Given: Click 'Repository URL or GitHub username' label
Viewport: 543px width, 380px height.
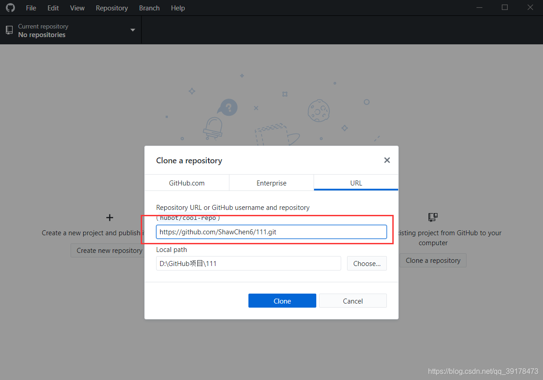Looking at the screenshot, I should [x=233, y=208].
